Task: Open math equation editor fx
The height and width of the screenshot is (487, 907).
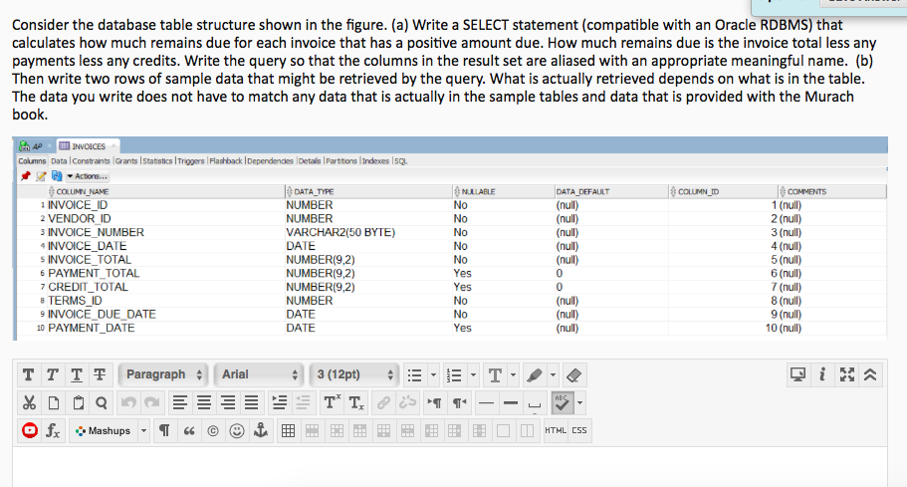Action: point(53,430)
